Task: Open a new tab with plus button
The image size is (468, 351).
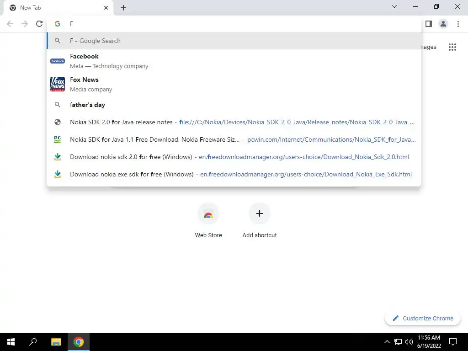Action: click(123, 8)
